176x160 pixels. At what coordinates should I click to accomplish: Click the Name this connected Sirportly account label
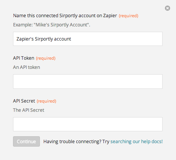point(65,16)
